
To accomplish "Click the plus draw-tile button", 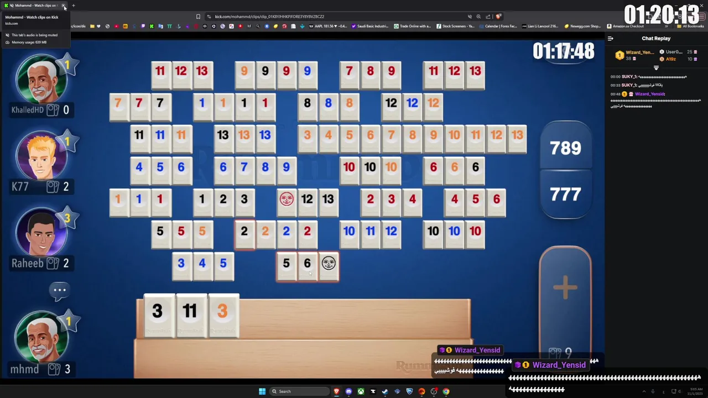I will tap(565, 287).
